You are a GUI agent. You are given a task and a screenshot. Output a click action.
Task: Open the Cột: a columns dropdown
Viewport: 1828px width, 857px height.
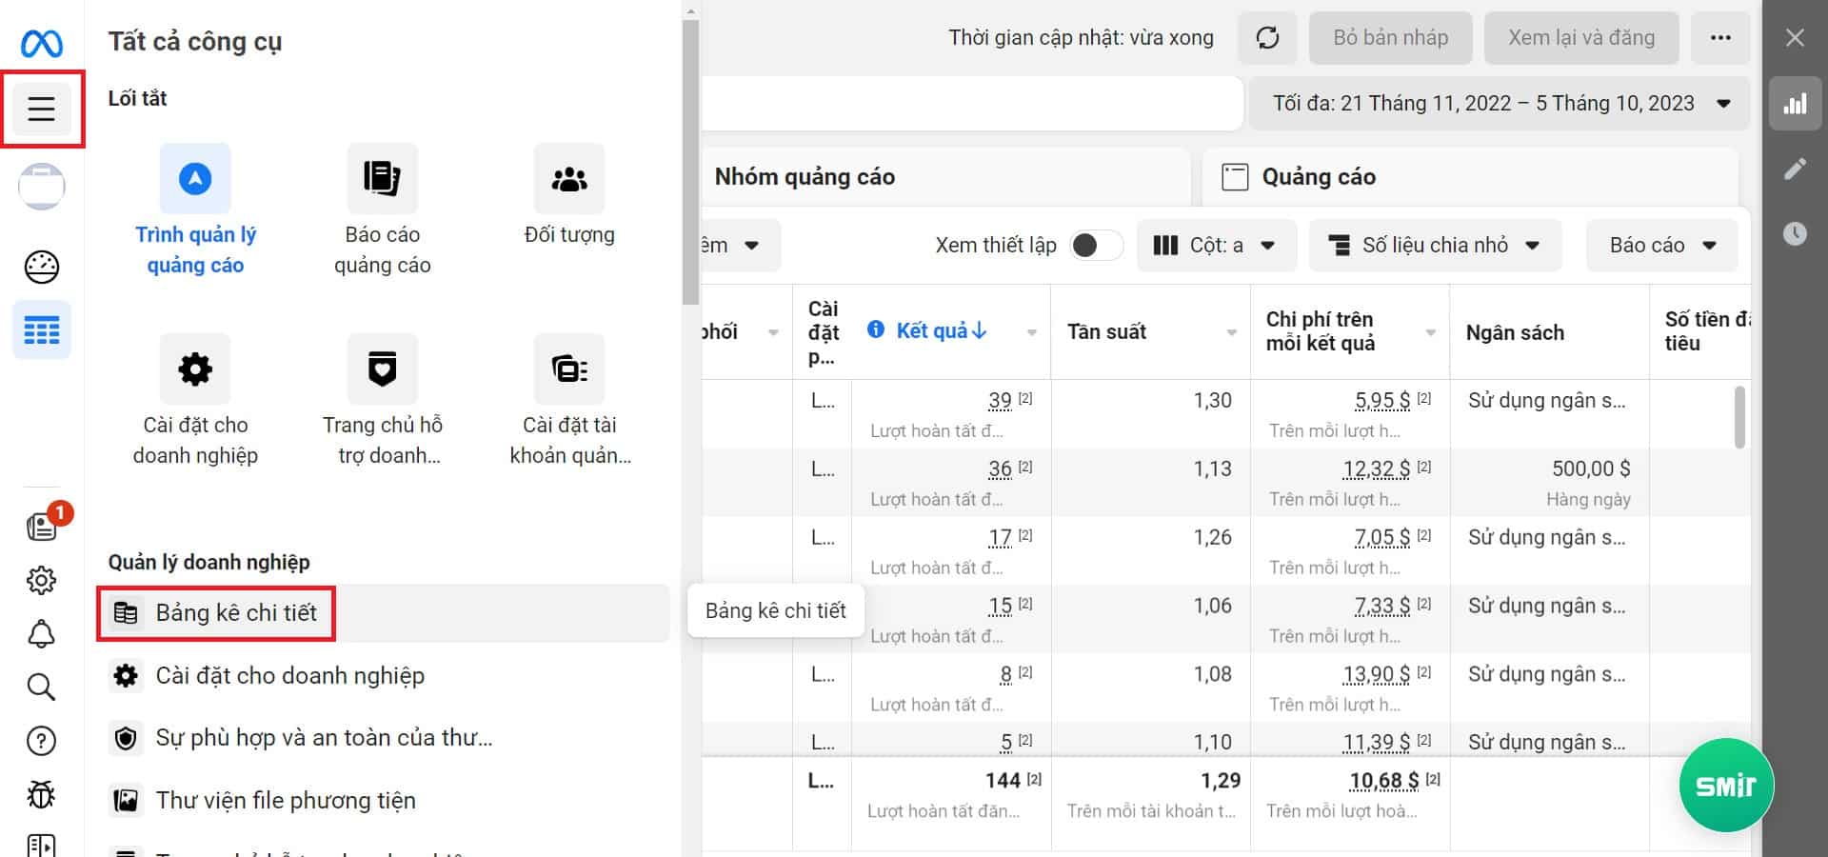tap(1216, 246)
